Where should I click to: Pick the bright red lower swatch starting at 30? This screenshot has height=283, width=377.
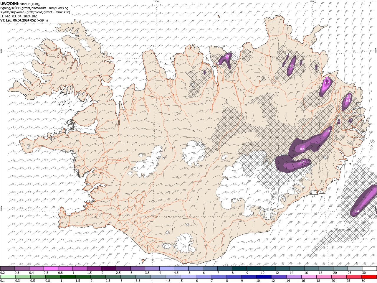(x=369, y=277)
